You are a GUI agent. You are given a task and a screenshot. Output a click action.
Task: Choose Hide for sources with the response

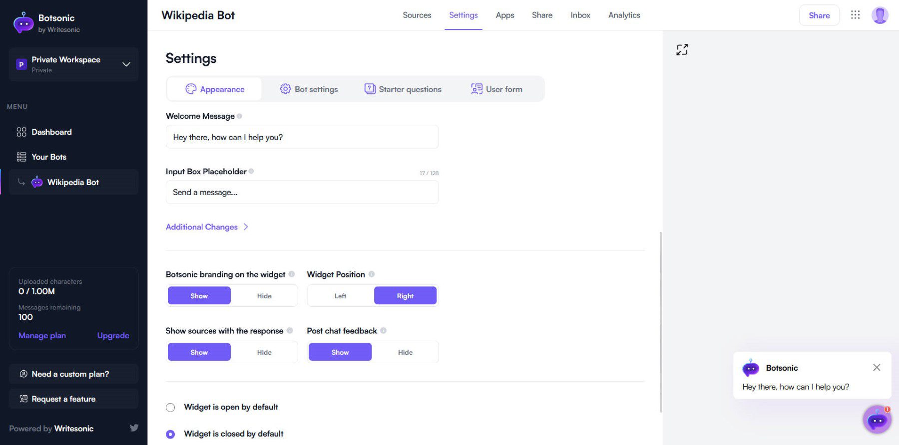(x=264, y=352)
